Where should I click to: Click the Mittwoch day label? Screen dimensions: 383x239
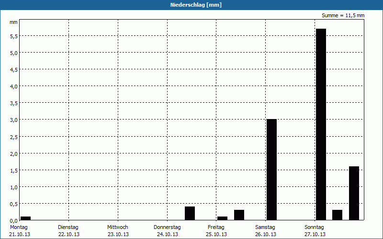coord(117,228)
